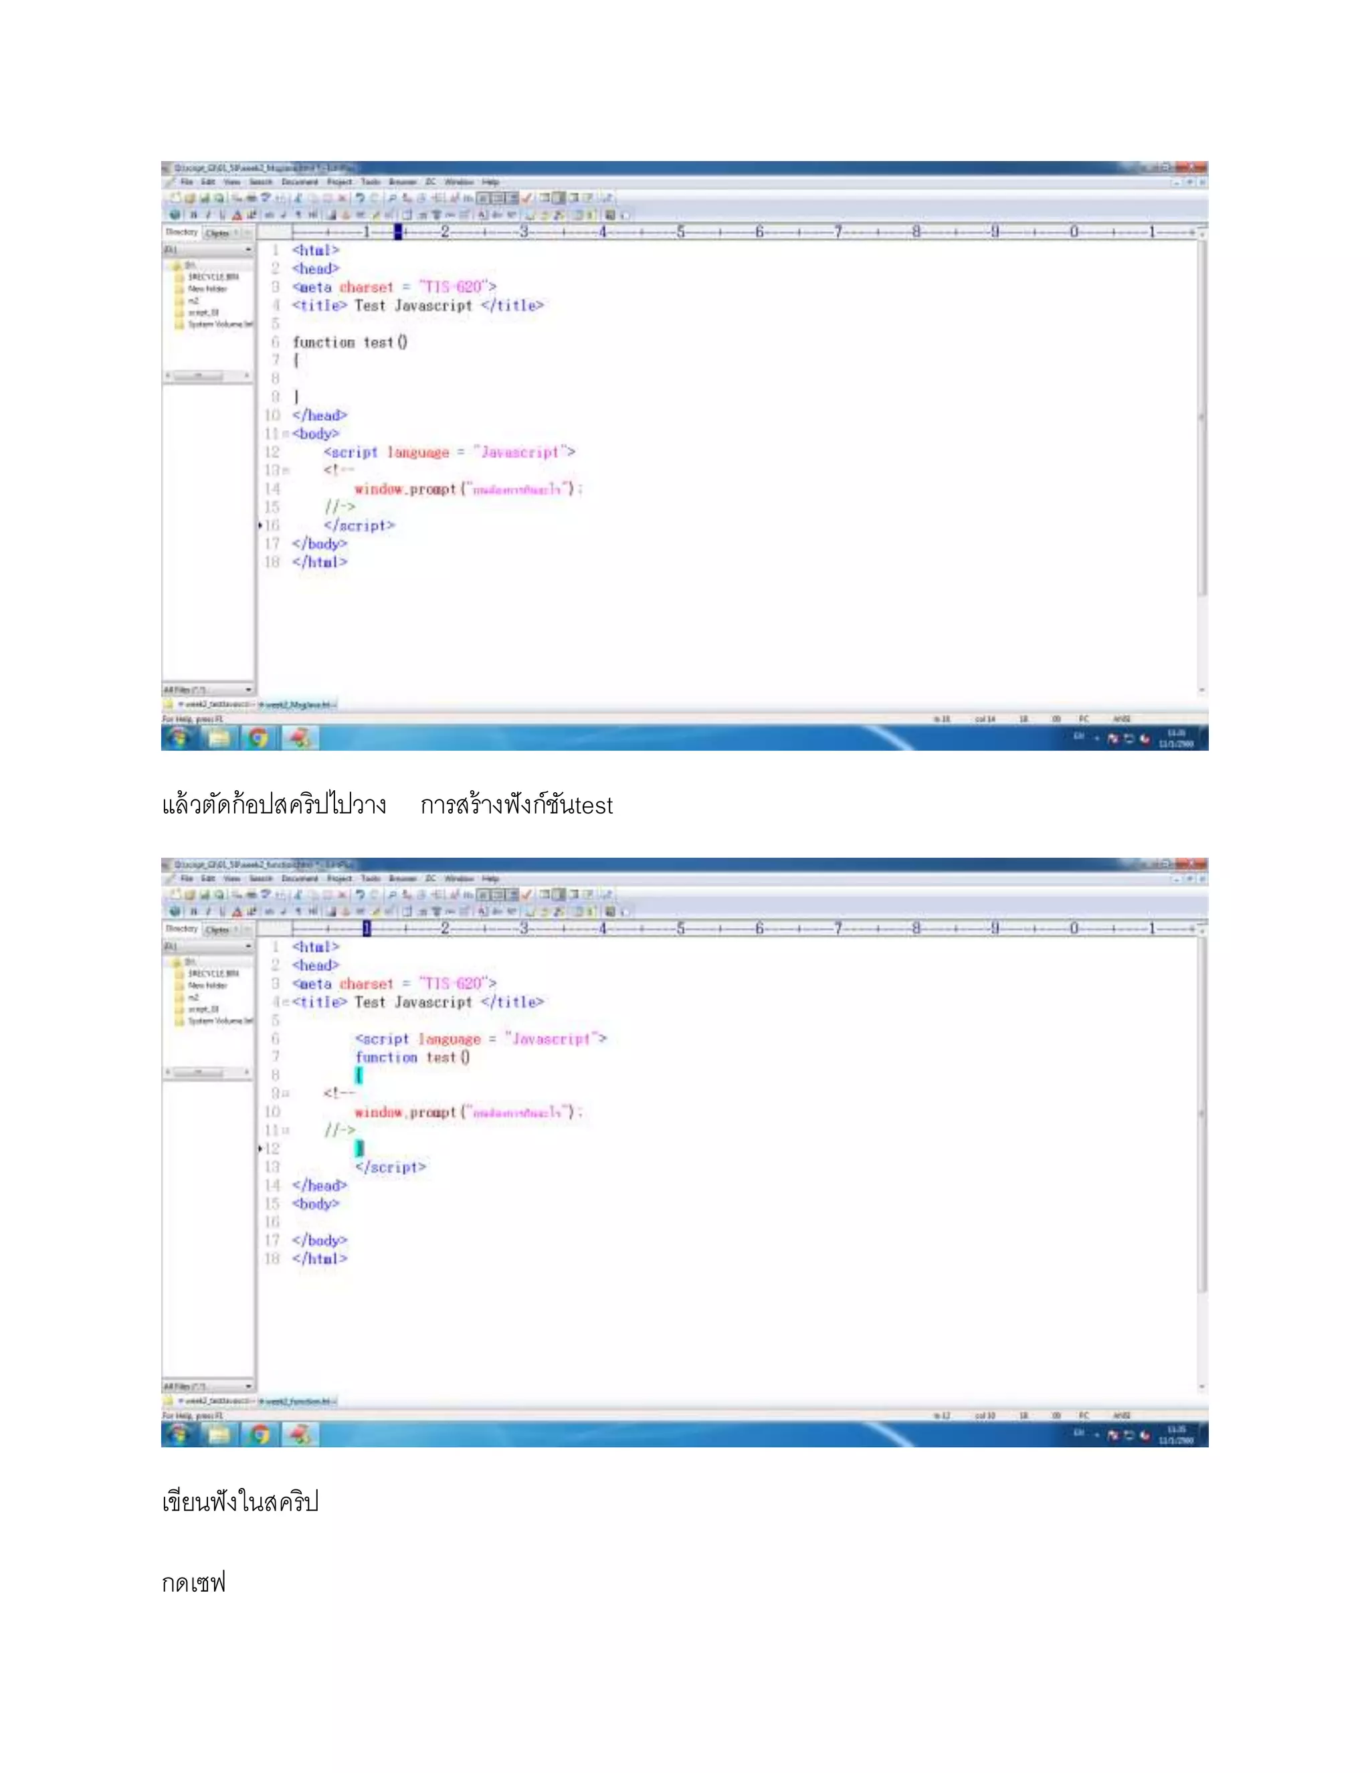Click line 14 window.prompt code in upper editor

click(468, 488)
